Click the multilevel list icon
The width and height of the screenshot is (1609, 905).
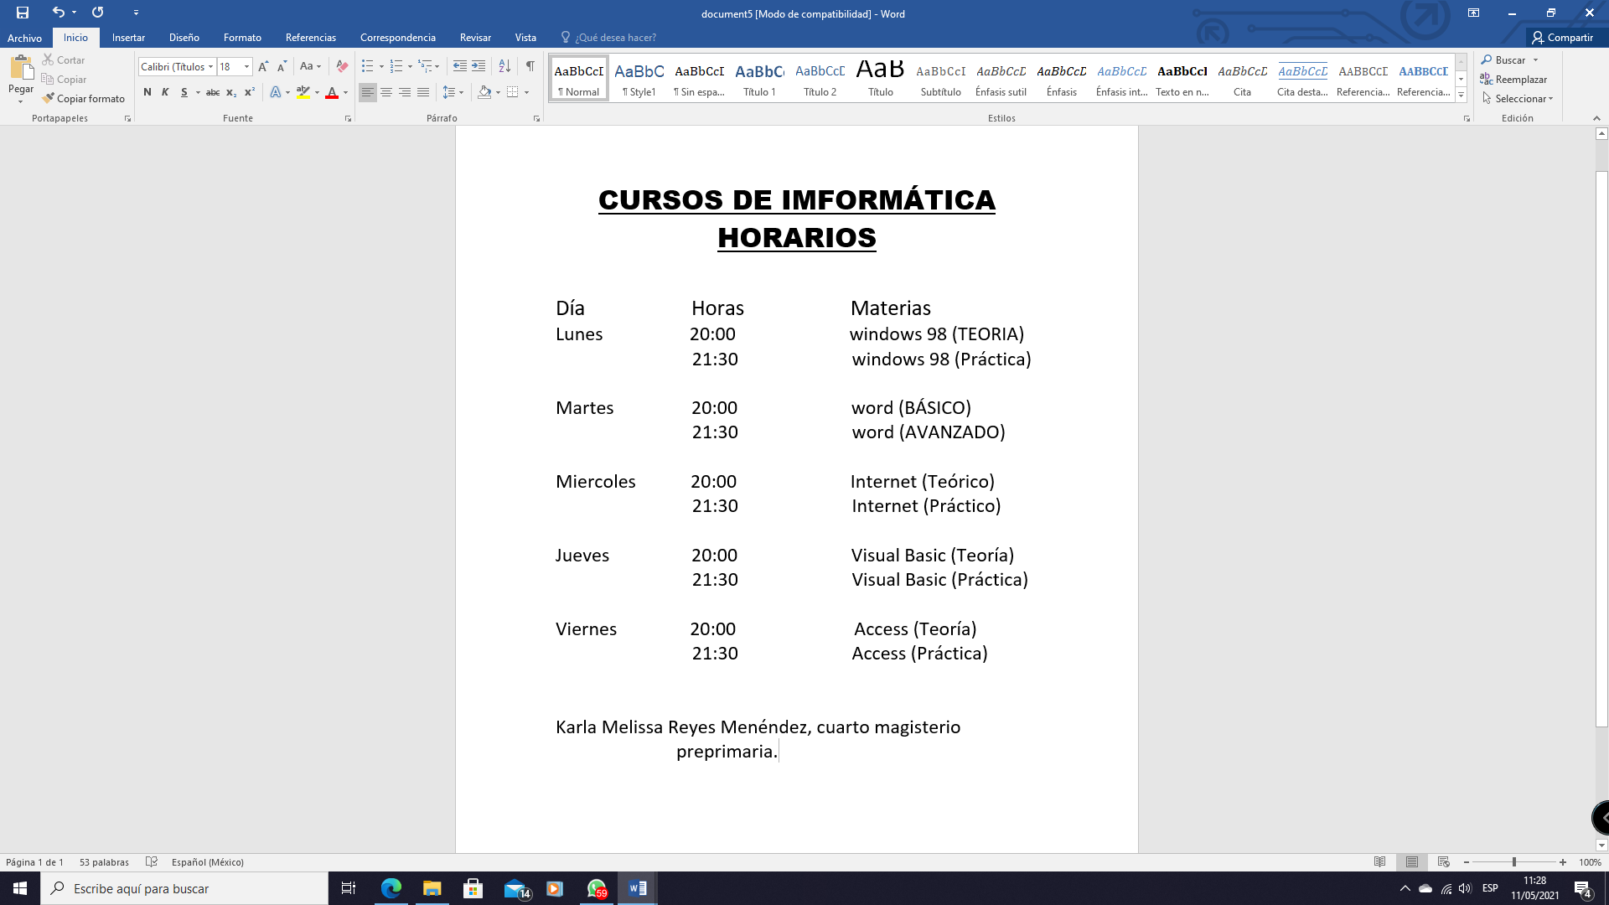point(425,66)
